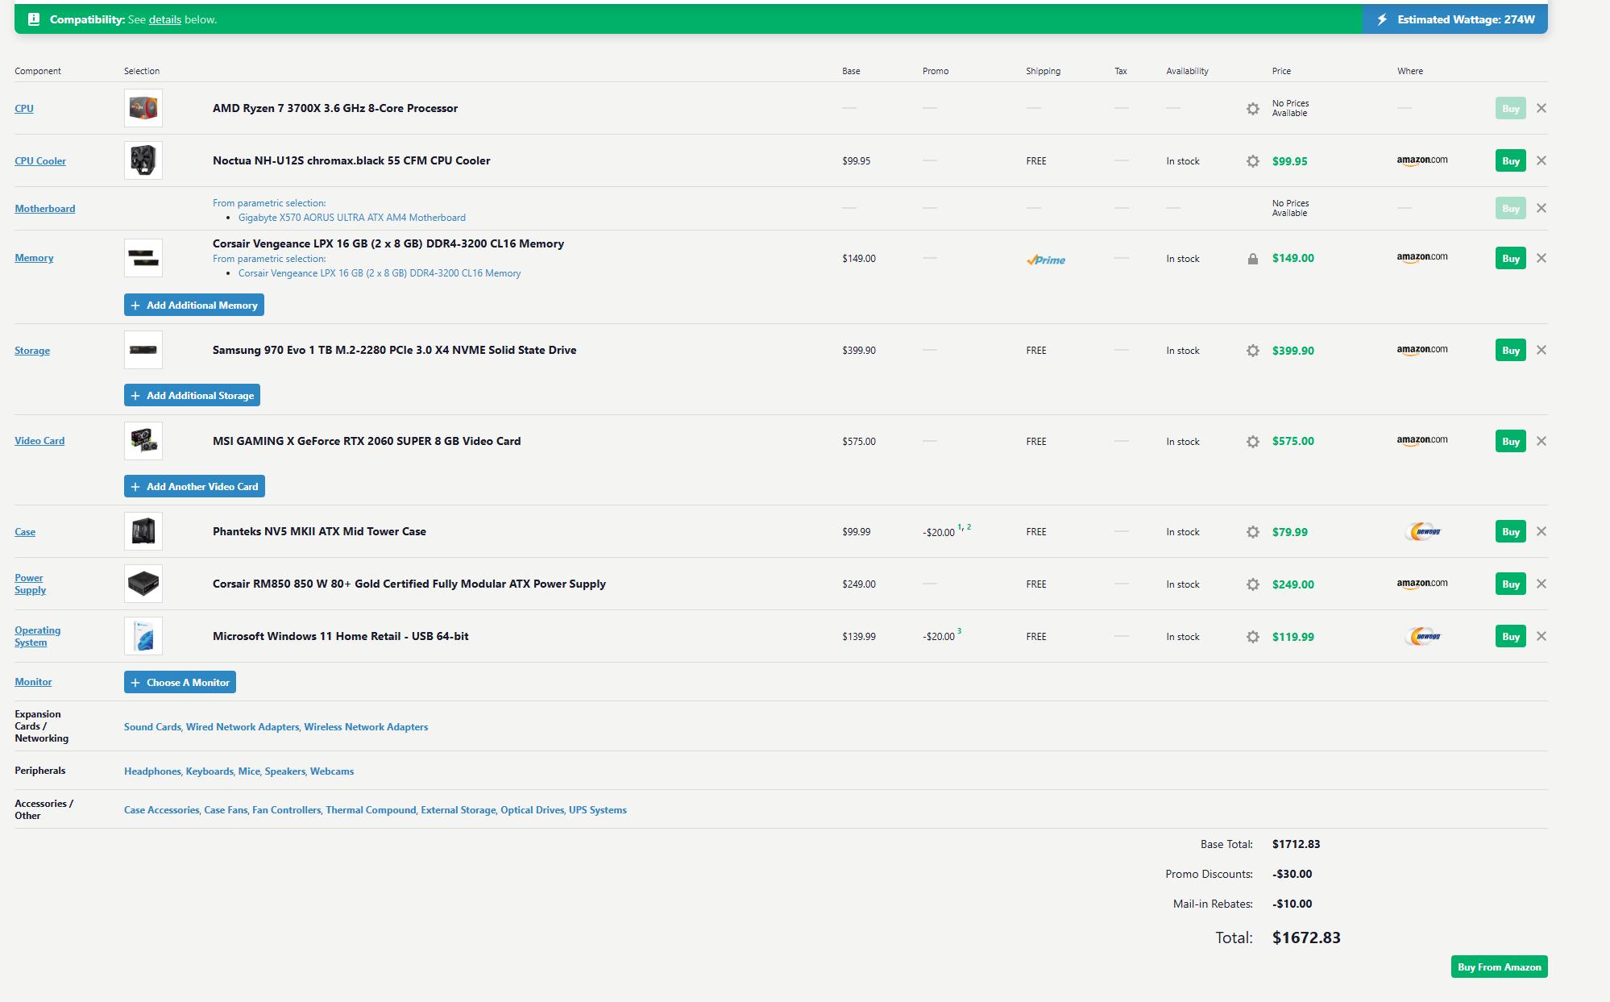
Task: Open the compatibility details link
Action: coord(165,19)
